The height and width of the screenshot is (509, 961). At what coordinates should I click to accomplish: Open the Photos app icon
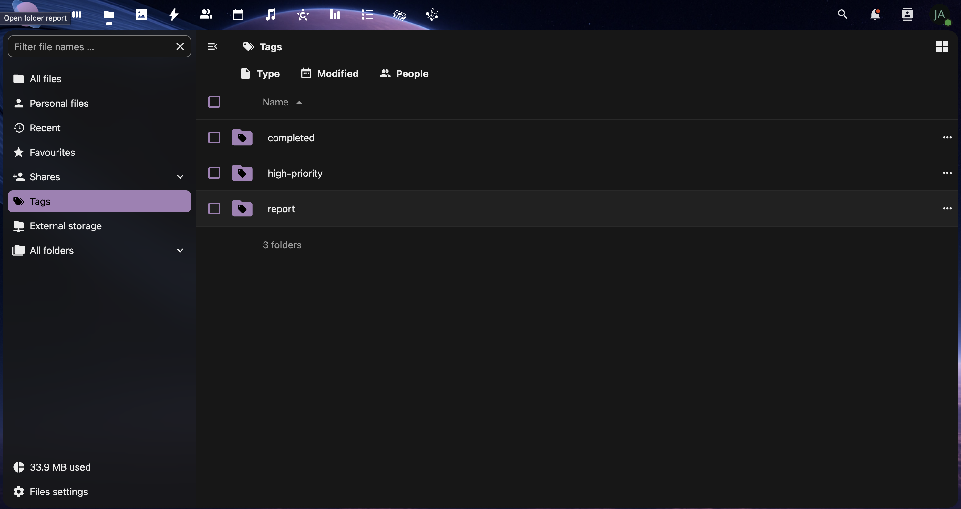(141, 15)
